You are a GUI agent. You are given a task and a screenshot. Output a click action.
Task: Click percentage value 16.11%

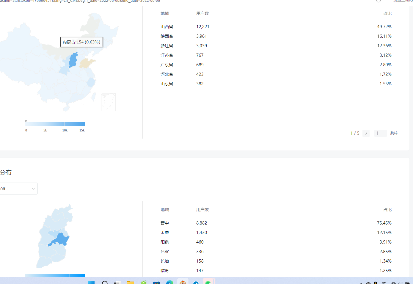pyautogui.click(x=384, y=36)
